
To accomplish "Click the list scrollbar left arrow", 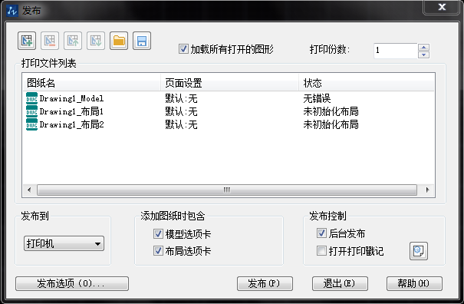I will click(x=29, y=190).
